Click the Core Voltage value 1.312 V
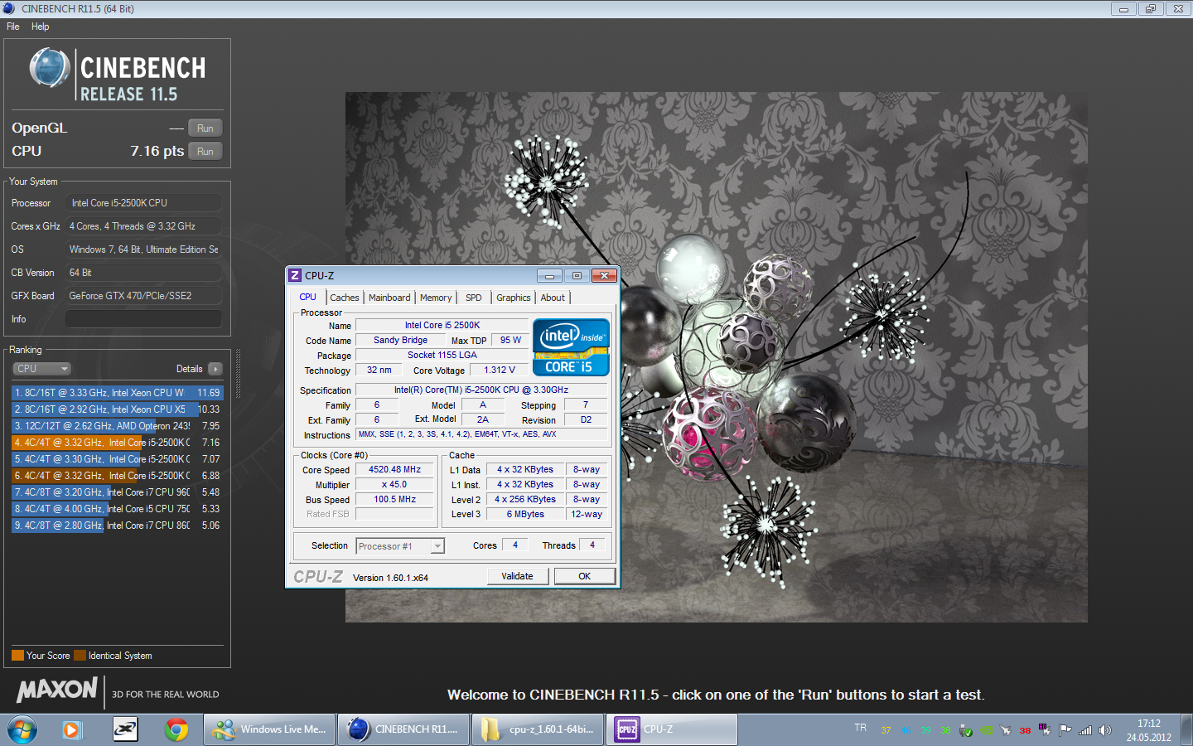1193x746 pixels. point(500,370)
